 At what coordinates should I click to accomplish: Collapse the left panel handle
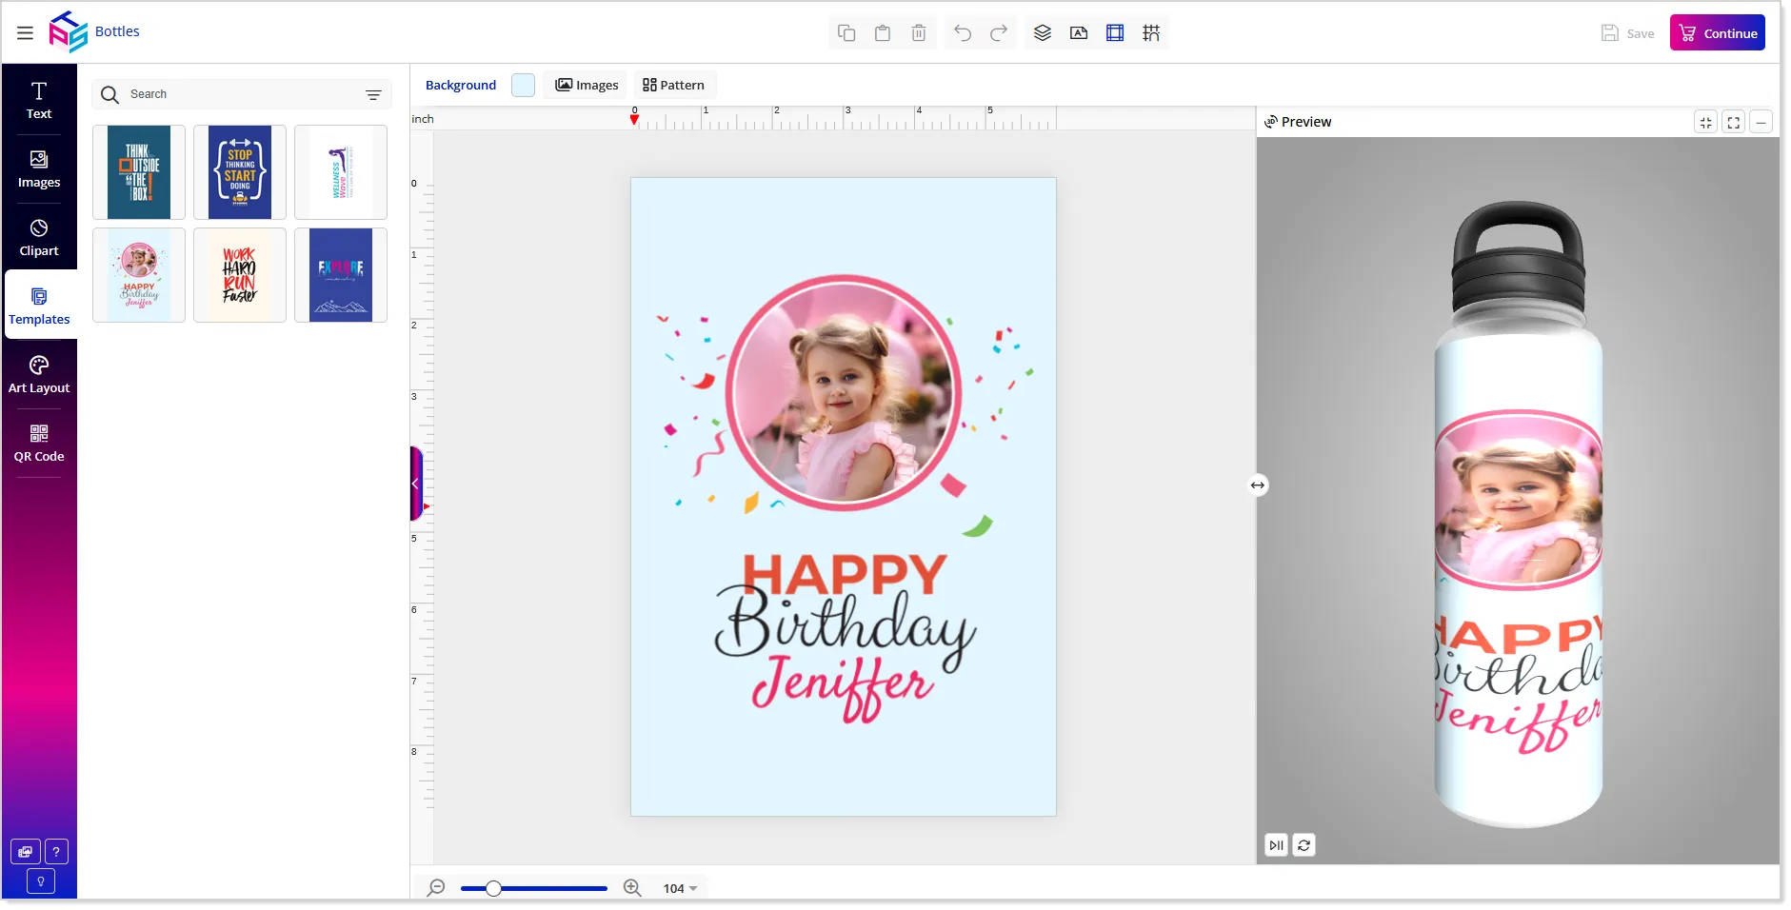click(416, 484)
